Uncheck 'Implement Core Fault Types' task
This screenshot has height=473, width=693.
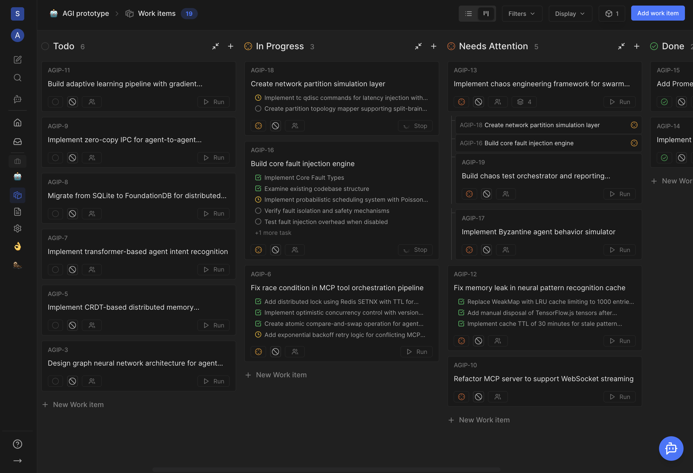(x=258, y=178)
